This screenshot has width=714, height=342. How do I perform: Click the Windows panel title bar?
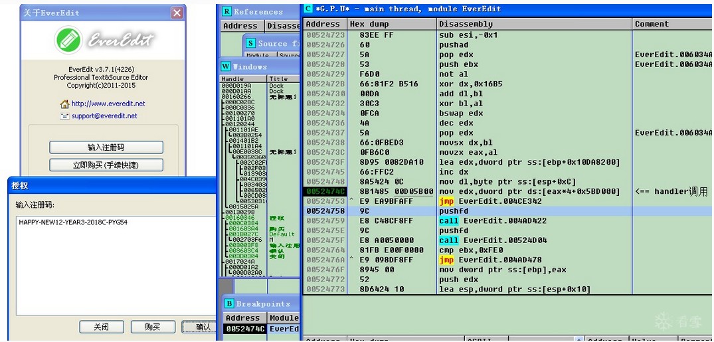(x=260, y=66)
